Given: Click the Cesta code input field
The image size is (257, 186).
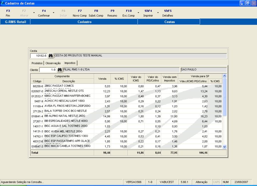Looking at the screenshot, I should click(39, 56).
